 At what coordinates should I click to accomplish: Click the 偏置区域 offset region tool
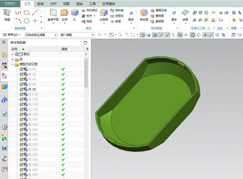[x=159, y=10]
